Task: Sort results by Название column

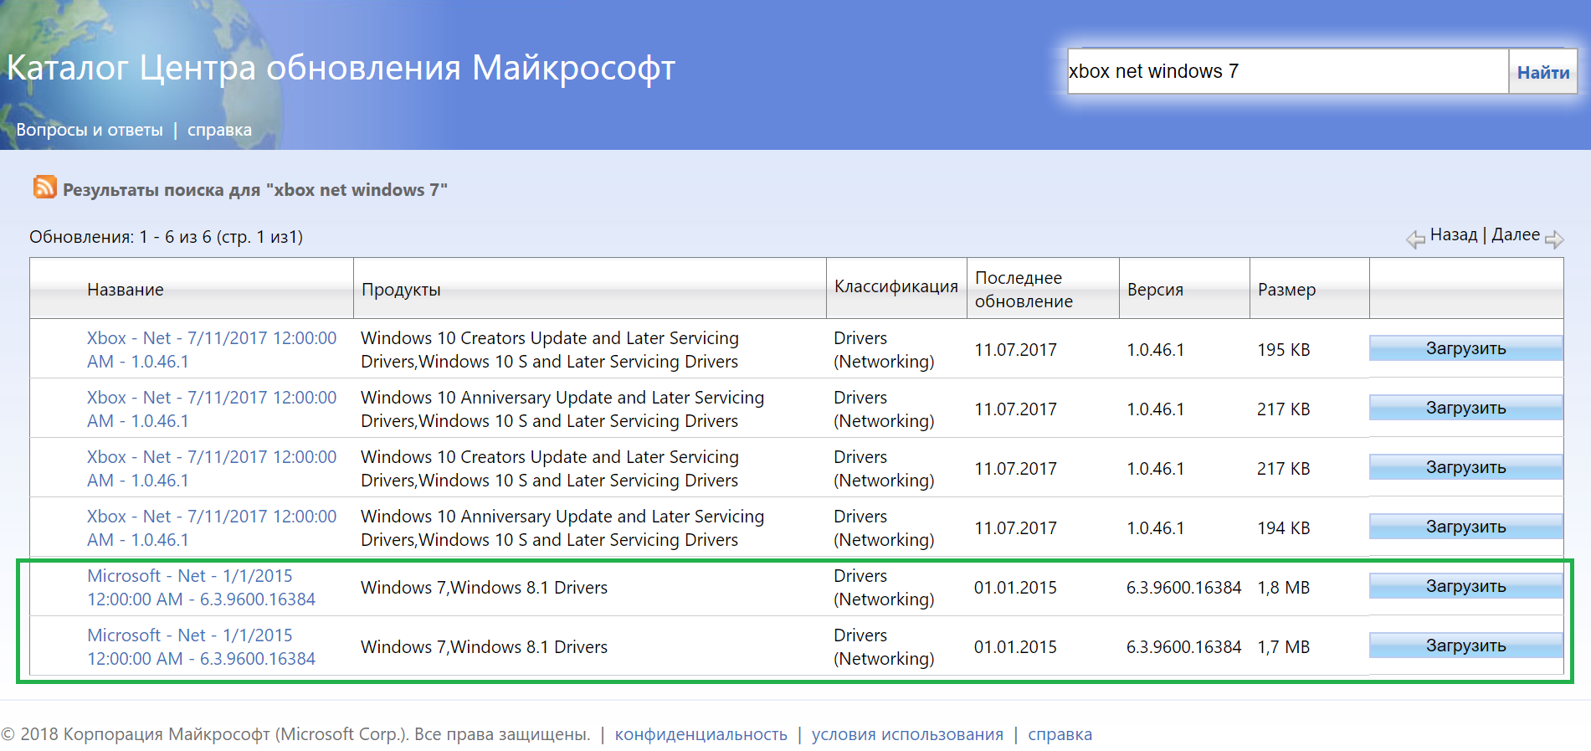Action: point(126,290)
